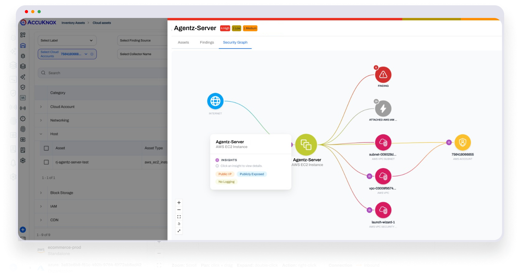Switch to the Security Graph tab

pyautogui.click(x=235, y=42)
